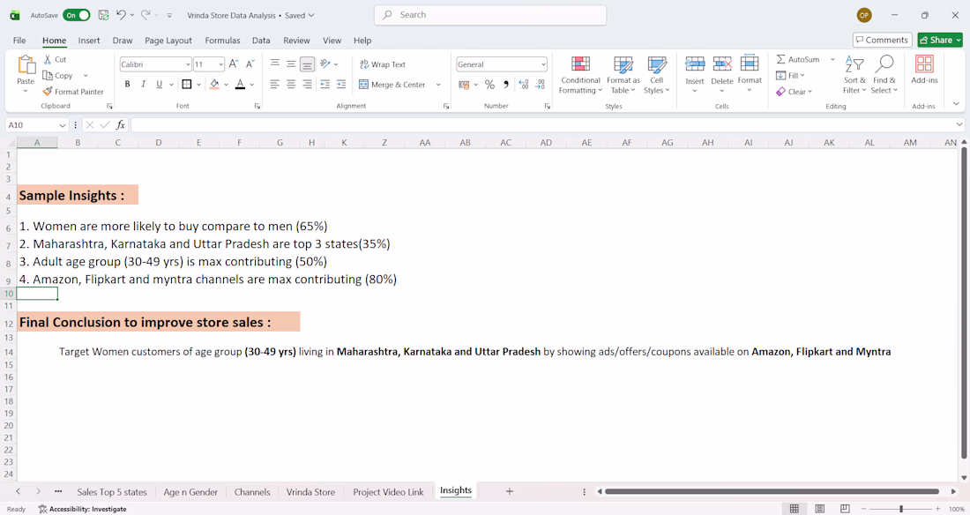This screenshot has width=970, height=515.
Task: Toggle Bottom Align vertical alignment
Action: [x=307, y=63]
